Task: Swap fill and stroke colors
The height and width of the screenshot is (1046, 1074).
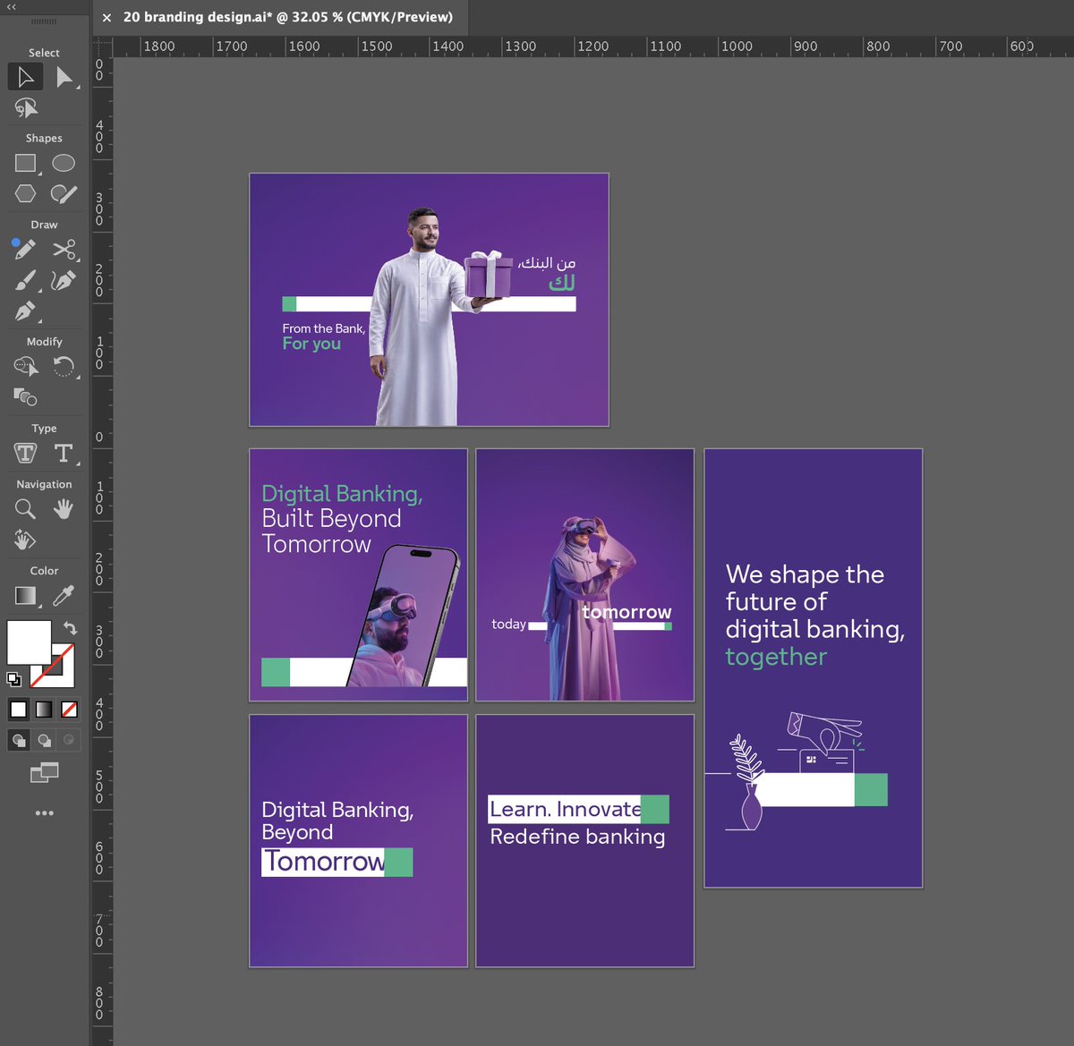Action: click(x=70, y=628)
